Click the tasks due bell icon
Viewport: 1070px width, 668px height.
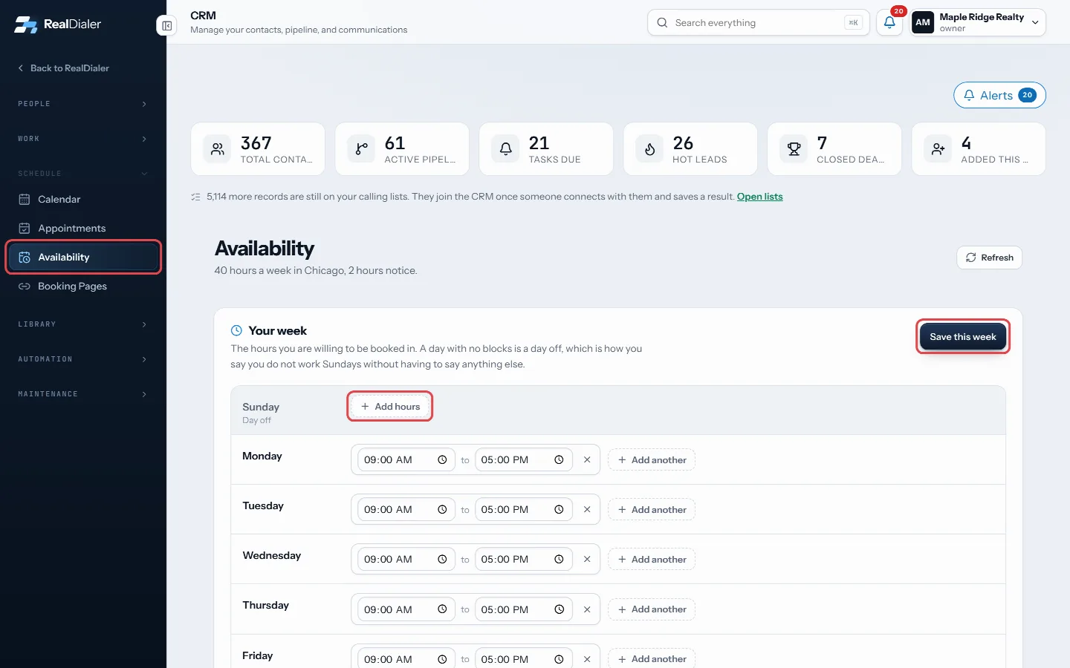(x=505, y=149)
